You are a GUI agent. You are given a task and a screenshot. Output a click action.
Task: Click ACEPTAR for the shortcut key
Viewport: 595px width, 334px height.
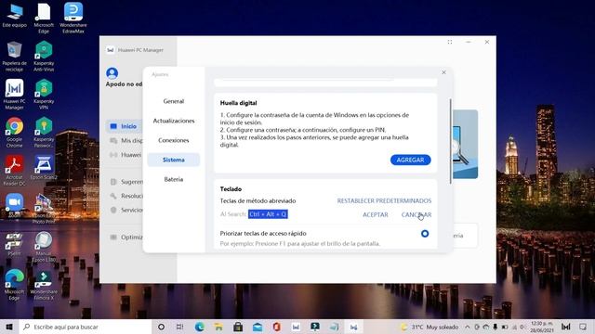point(376,214)
